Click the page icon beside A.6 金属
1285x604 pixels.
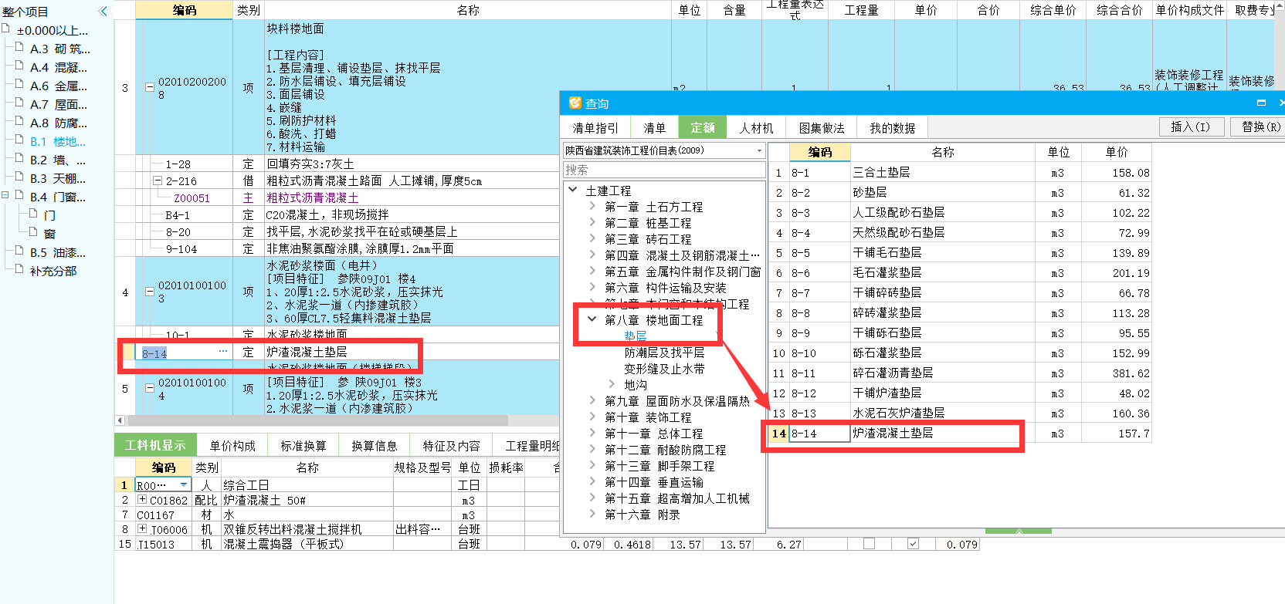tap(19, 84)
